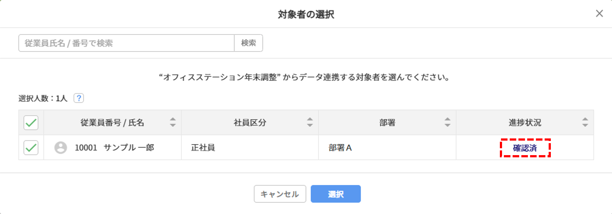Click sort arrows for 進捗状況 column
The height and width of the screenshot is (214, 612).
click(585, 122)
